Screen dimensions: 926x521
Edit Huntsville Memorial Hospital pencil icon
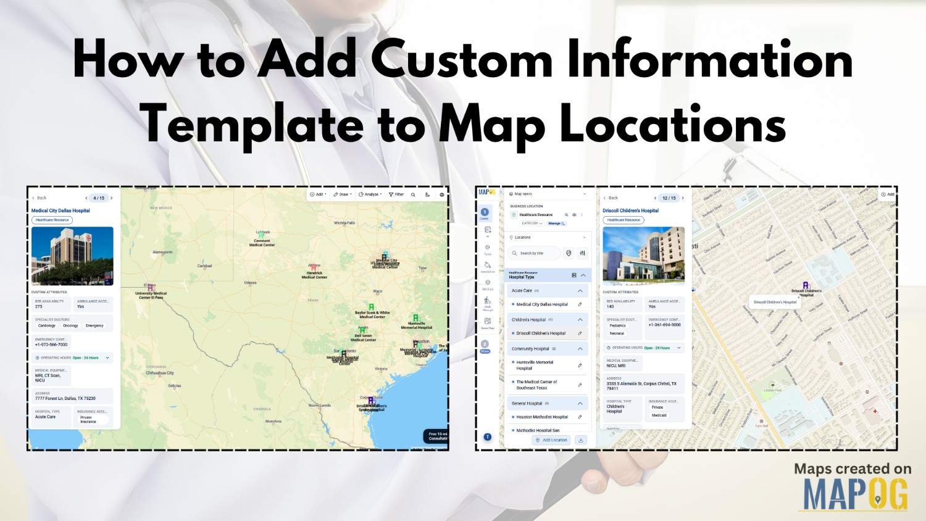(580, 365)
